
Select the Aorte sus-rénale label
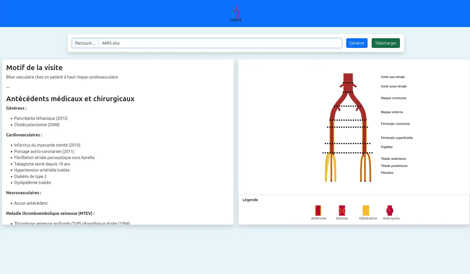393,77
